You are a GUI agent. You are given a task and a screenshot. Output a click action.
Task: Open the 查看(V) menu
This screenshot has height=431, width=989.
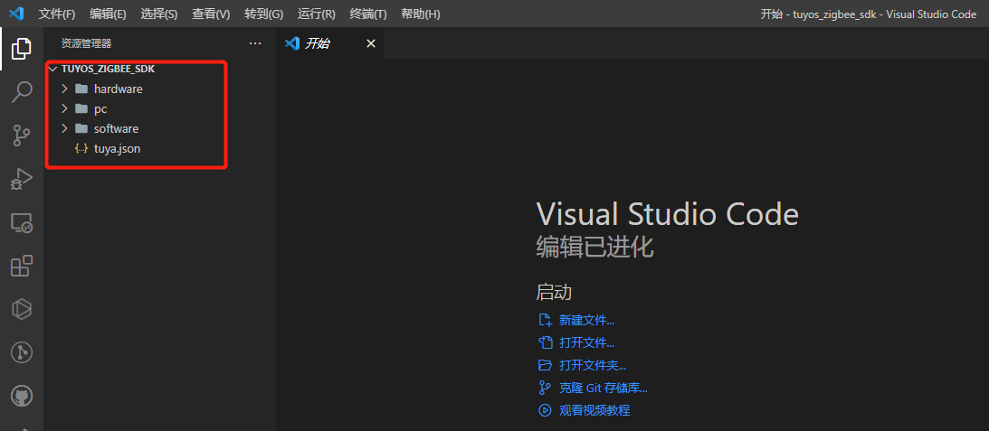pyautogui.click(x=211, y=14)
